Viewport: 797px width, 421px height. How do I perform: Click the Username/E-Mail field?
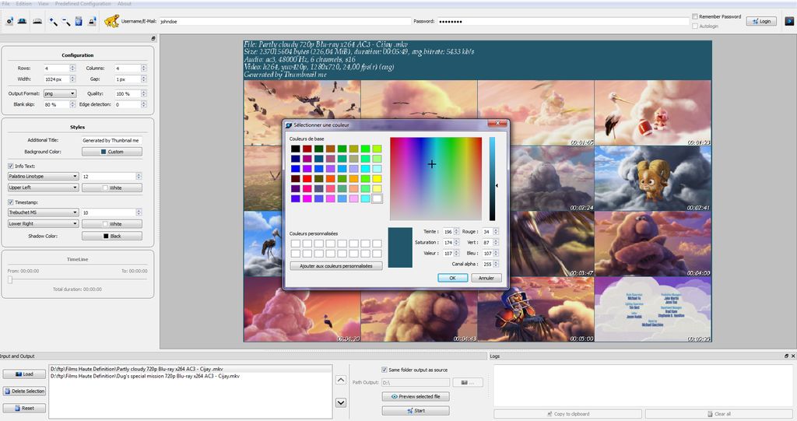285,21
